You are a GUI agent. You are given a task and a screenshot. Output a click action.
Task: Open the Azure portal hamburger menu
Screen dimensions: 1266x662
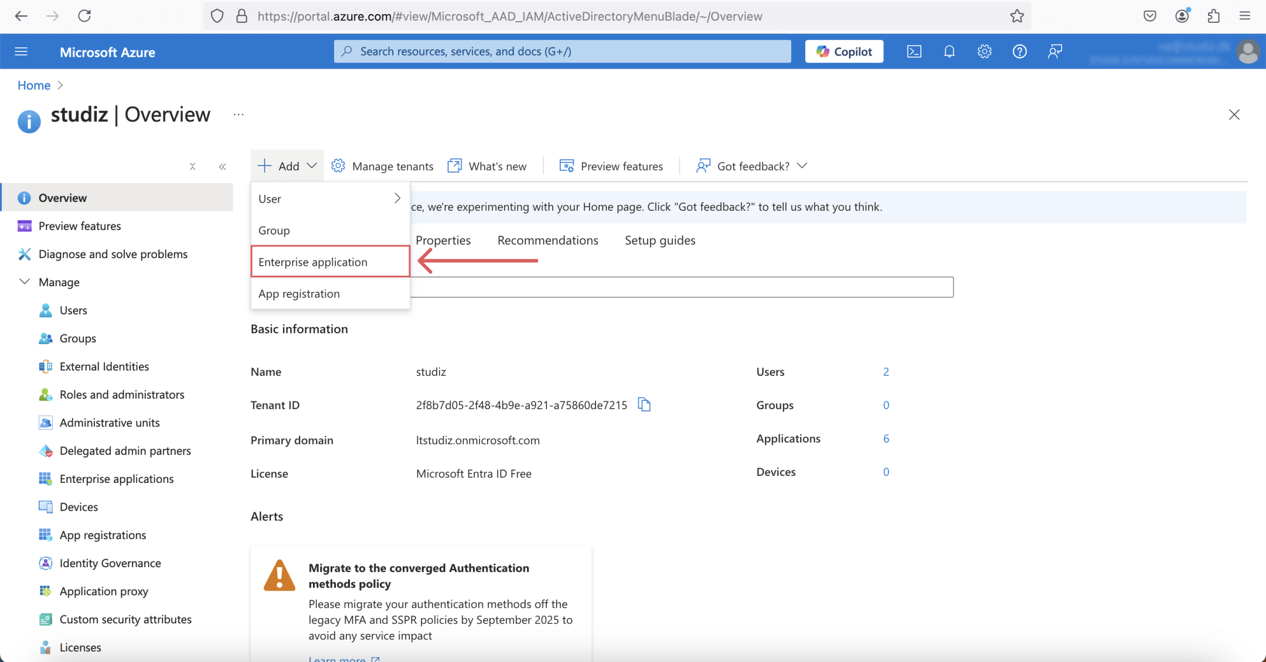point(21,52)
